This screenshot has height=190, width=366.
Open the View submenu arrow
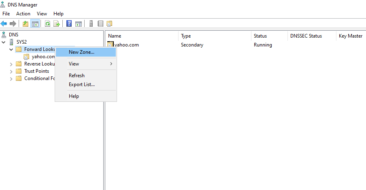click(x=111, y=63)
